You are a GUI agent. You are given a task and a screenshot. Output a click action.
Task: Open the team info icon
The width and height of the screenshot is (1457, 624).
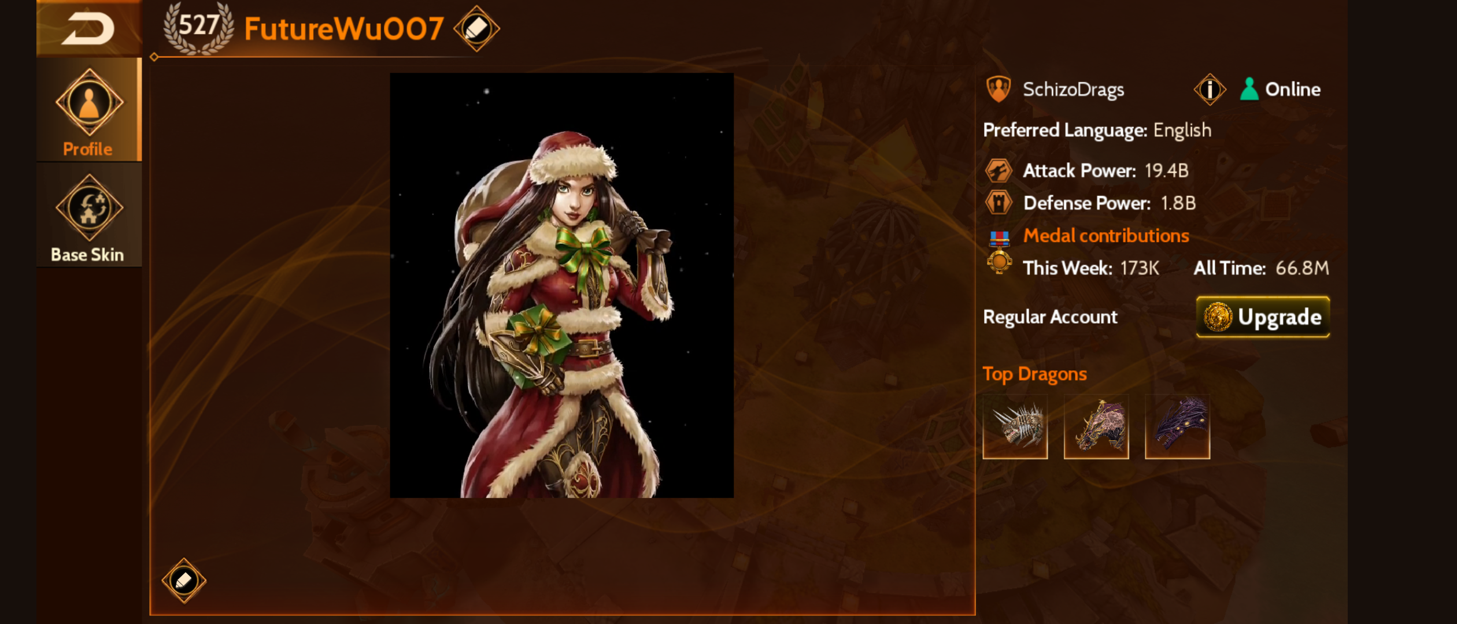pyautogui.click(x=1210, y=90)
